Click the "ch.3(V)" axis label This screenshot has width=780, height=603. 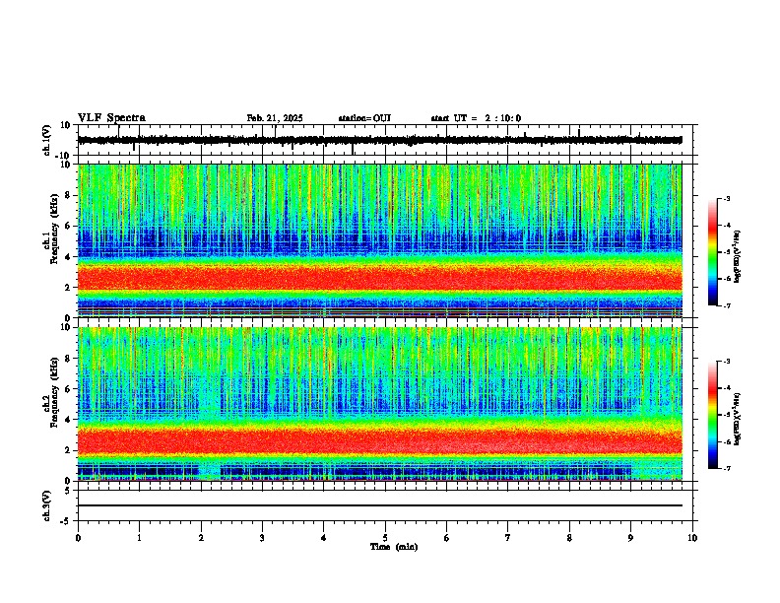[47, 505]
